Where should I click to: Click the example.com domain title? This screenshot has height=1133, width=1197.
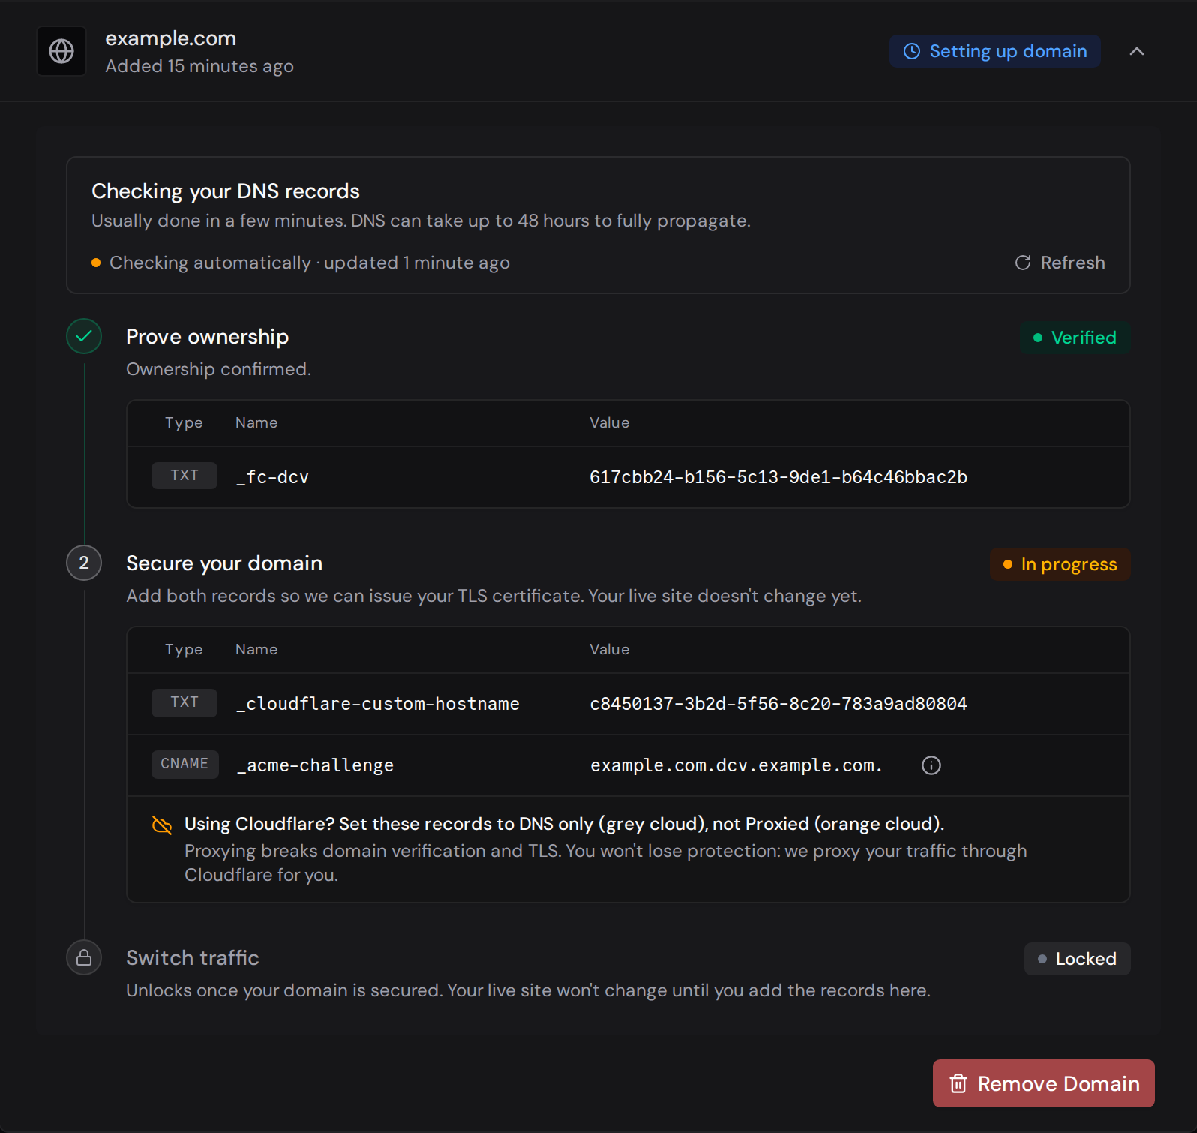(x=170, y=38)
